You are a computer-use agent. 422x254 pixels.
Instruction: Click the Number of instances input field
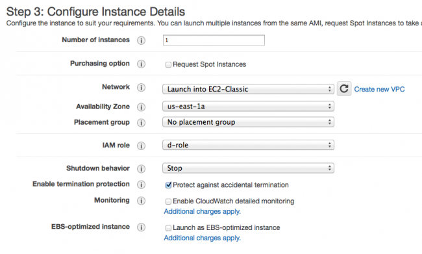214,40
